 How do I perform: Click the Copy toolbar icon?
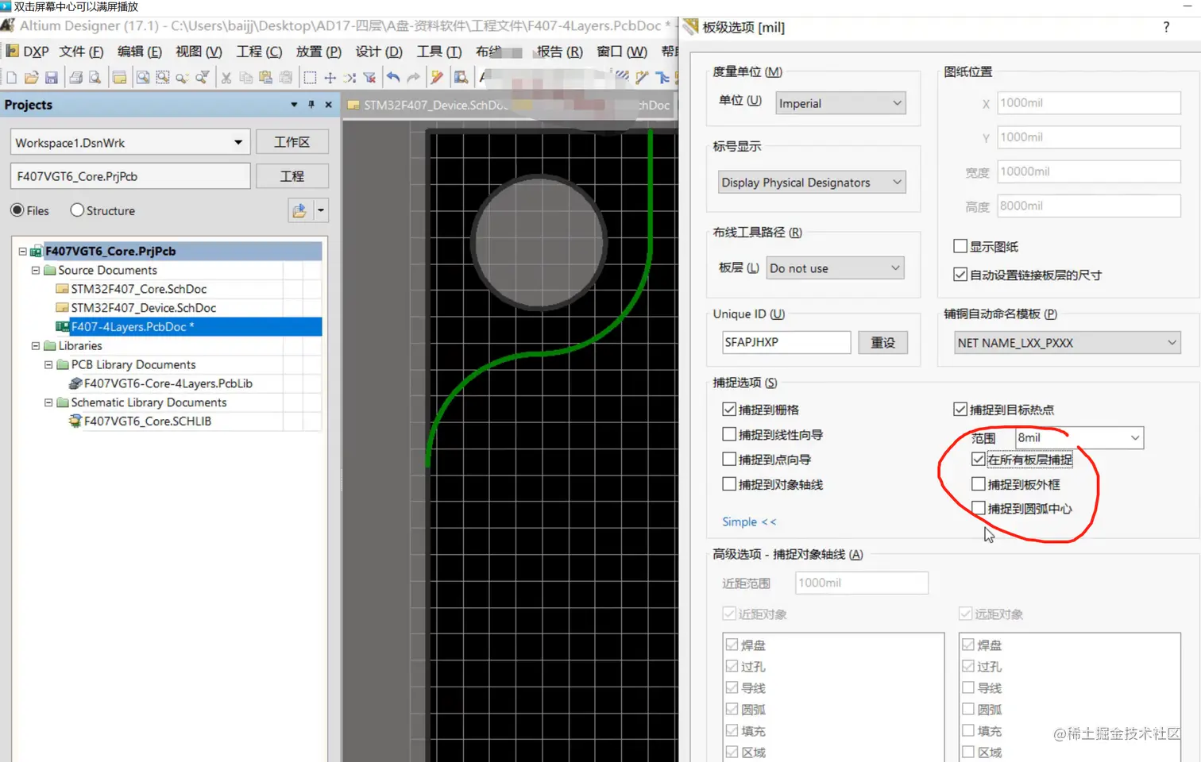(246, 77)
